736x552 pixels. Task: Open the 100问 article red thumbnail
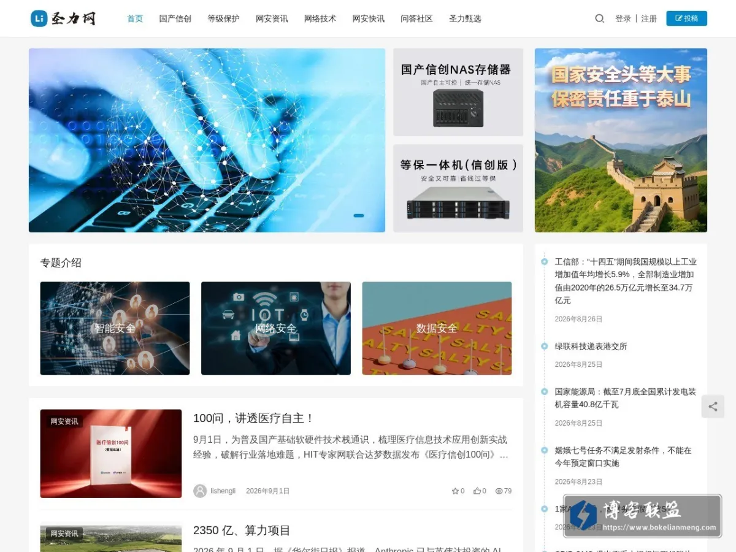point(111,453)
